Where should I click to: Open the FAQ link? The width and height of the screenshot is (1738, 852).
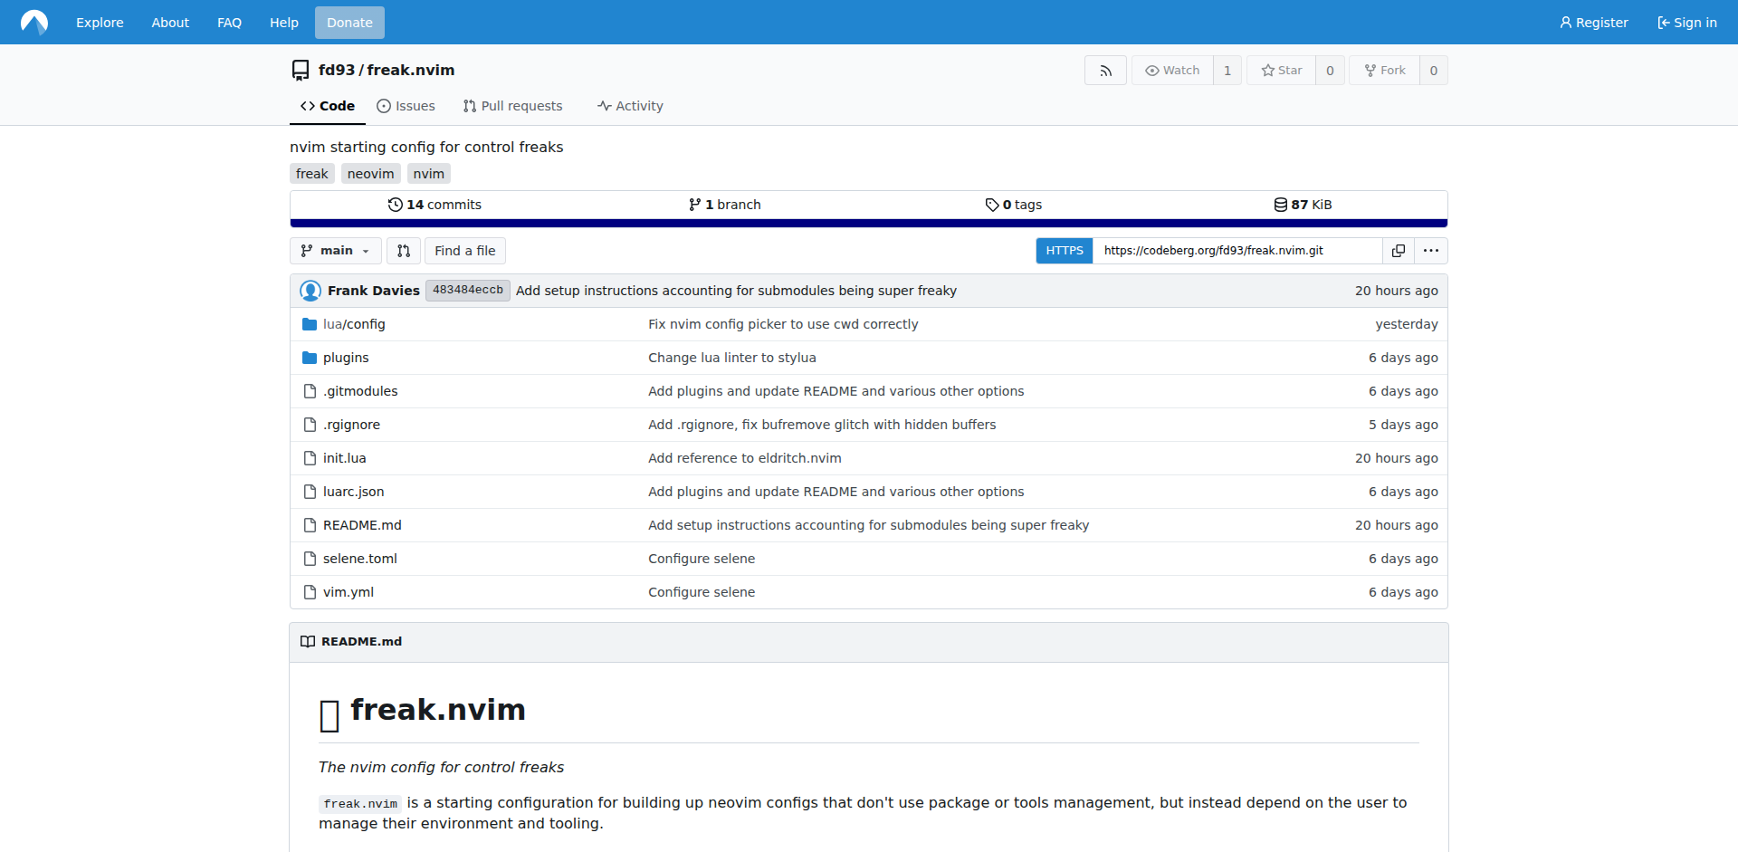click(x=229, y=23)
